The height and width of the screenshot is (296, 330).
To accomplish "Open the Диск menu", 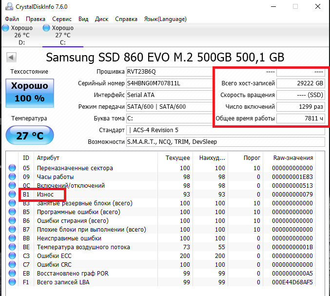I will pos(102,19).
